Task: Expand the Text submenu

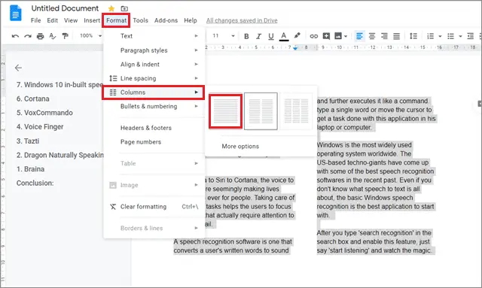Action: (154, 36)
